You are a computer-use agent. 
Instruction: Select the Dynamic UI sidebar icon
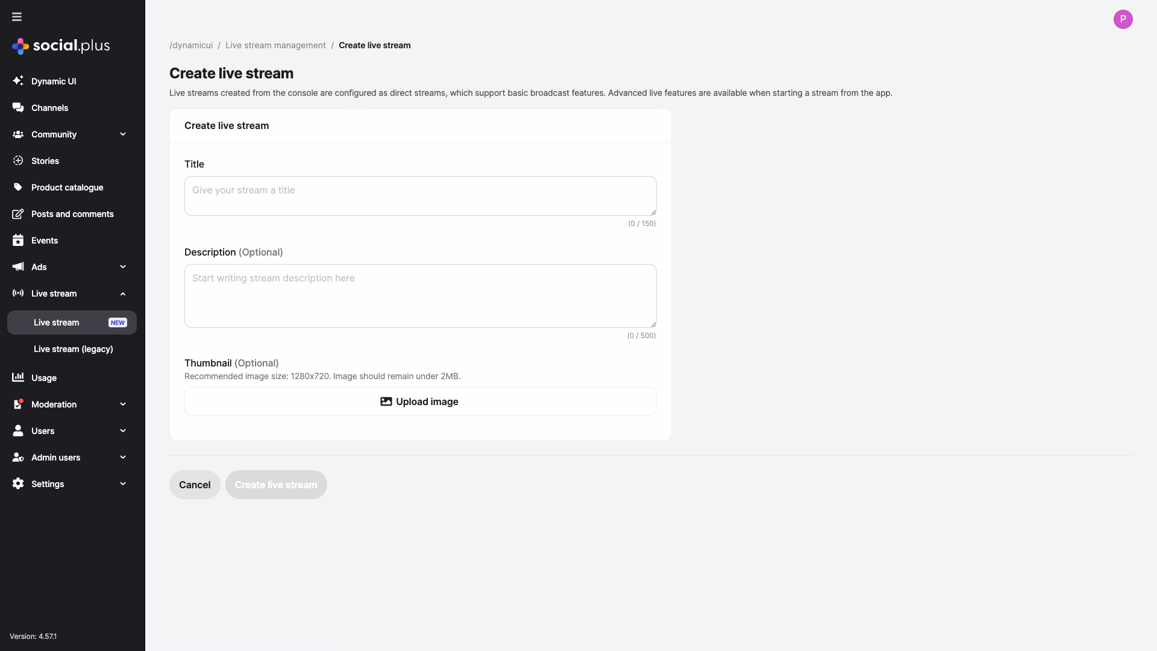tap(18, 81)
